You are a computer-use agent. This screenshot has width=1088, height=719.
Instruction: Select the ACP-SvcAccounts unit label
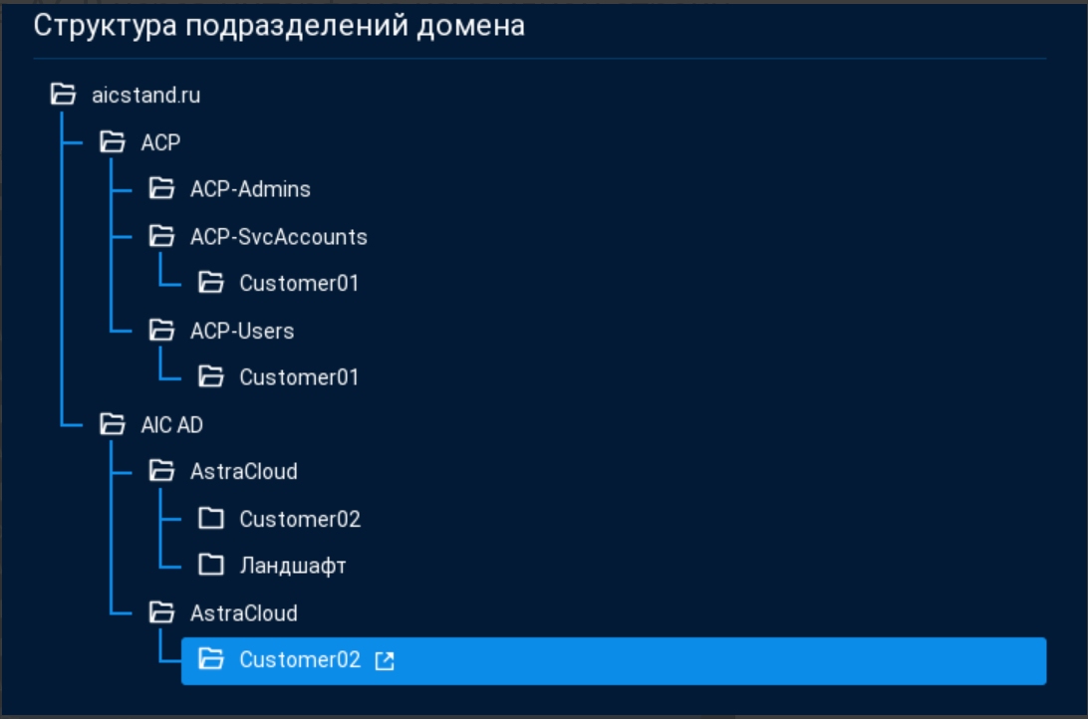pyautogui.click(x=278, y=237)
